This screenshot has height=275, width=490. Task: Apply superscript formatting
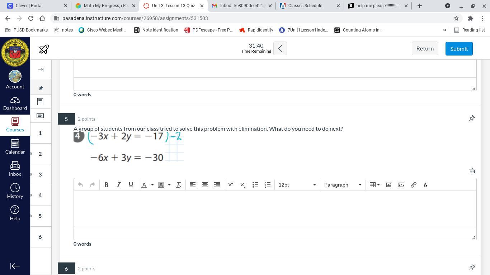tap(231, 185)
